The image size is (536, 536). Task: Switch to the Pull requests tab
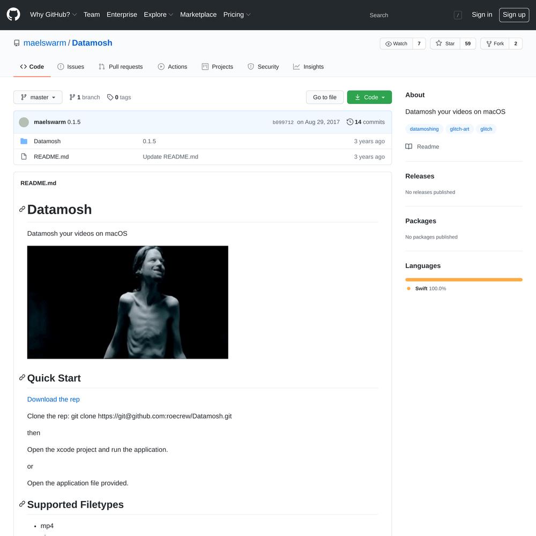(121, 66)
